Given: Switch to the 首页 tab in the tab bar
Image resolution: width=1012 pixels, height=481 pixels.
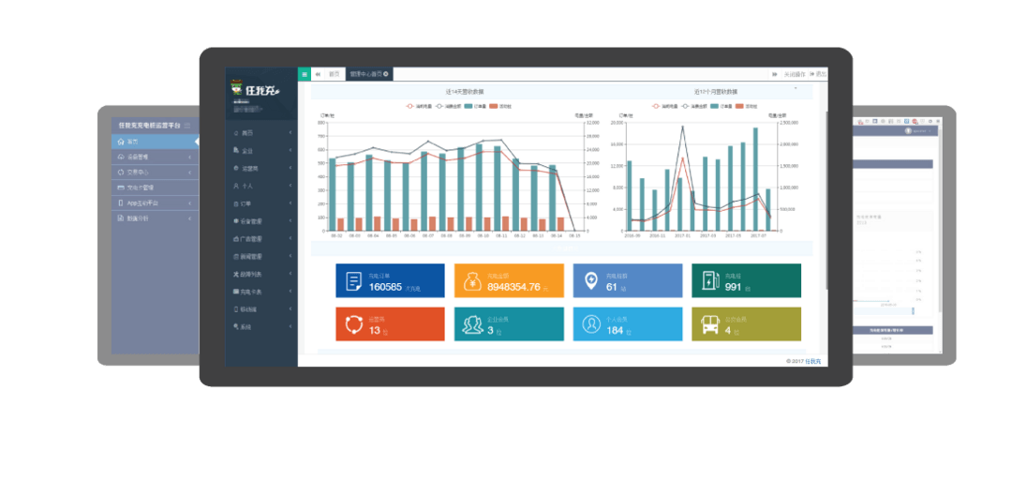Looking at the screenshot, I should pos(335,74).
